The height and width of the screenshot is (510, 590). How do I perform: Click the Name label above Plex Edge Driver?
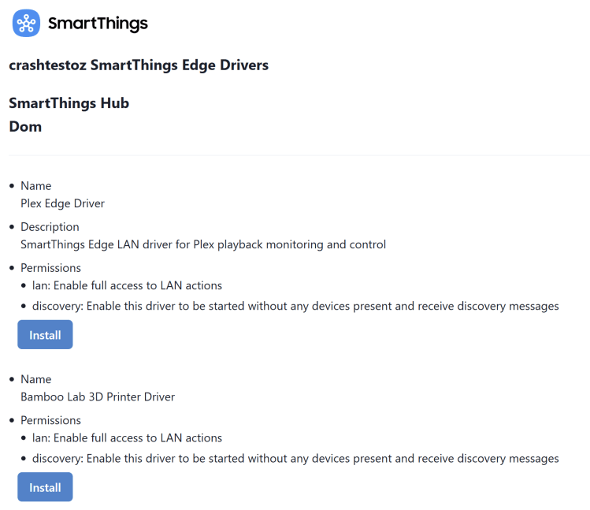pos(35,186)
